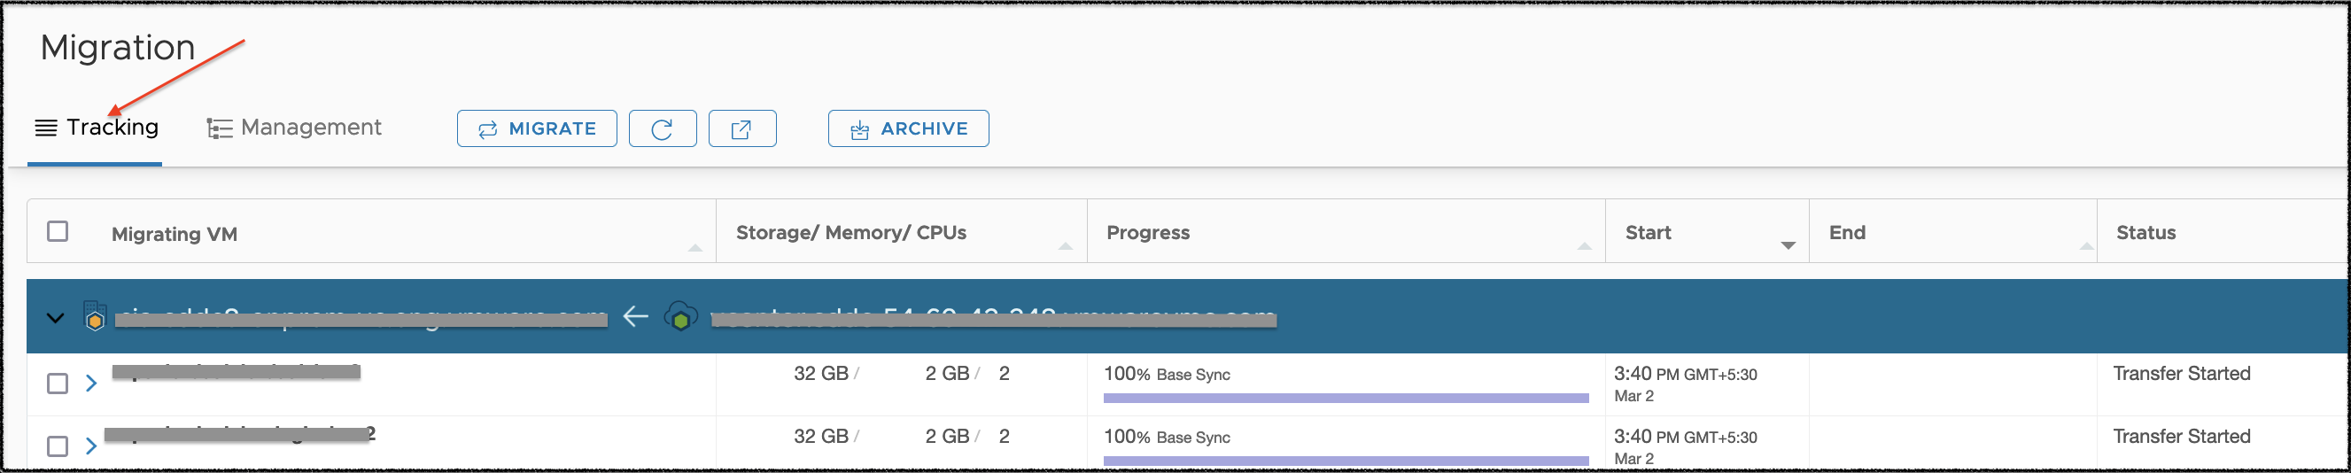Click the destination cloud site icon
The height and width of the screenshot is (473, 2351).
tap(681, 317)
